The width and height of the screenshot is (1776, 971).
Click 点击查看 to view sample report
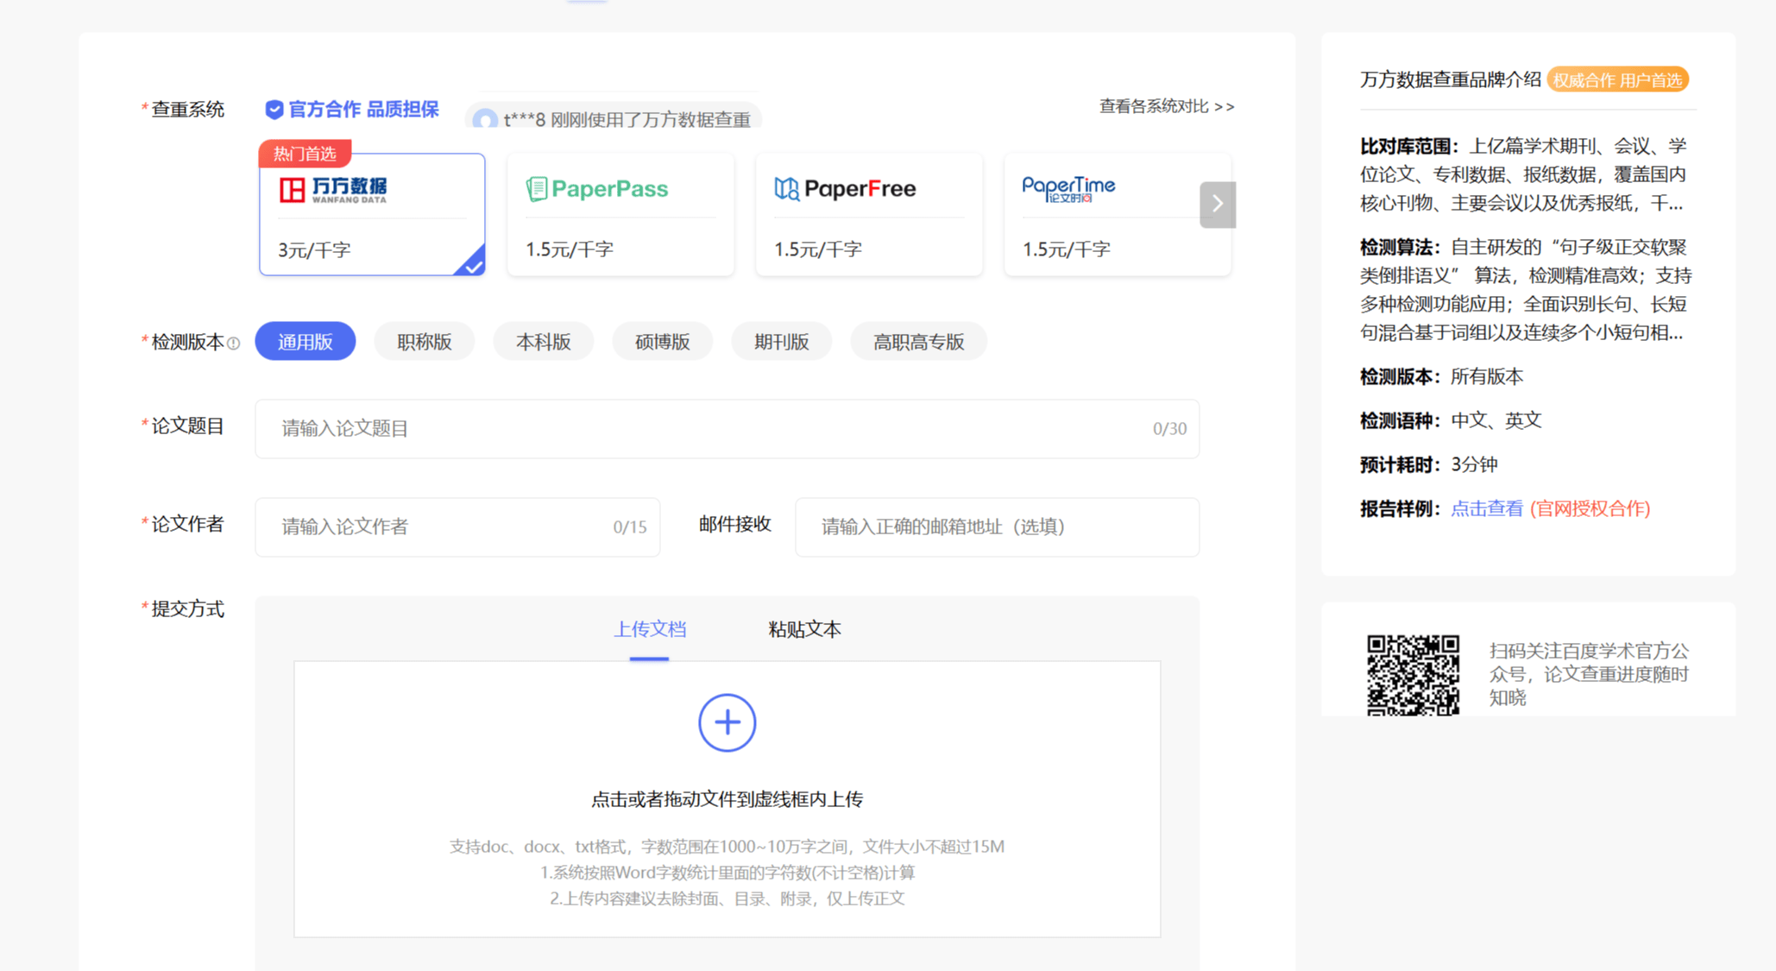coord(1486,508)
